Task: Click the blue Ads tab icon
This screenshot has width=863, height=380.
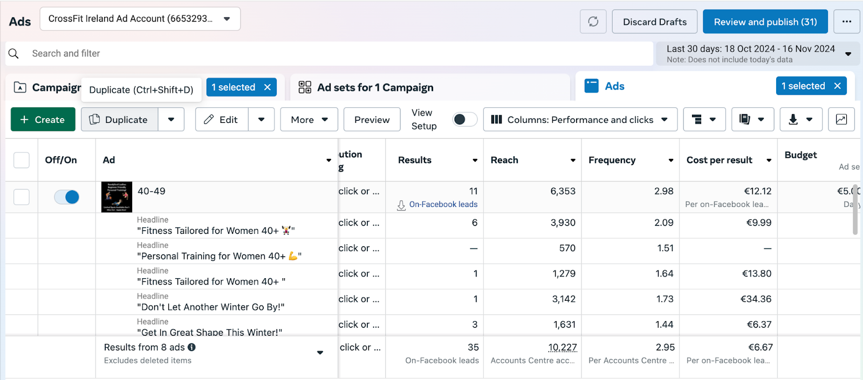Action: point(592,86)
